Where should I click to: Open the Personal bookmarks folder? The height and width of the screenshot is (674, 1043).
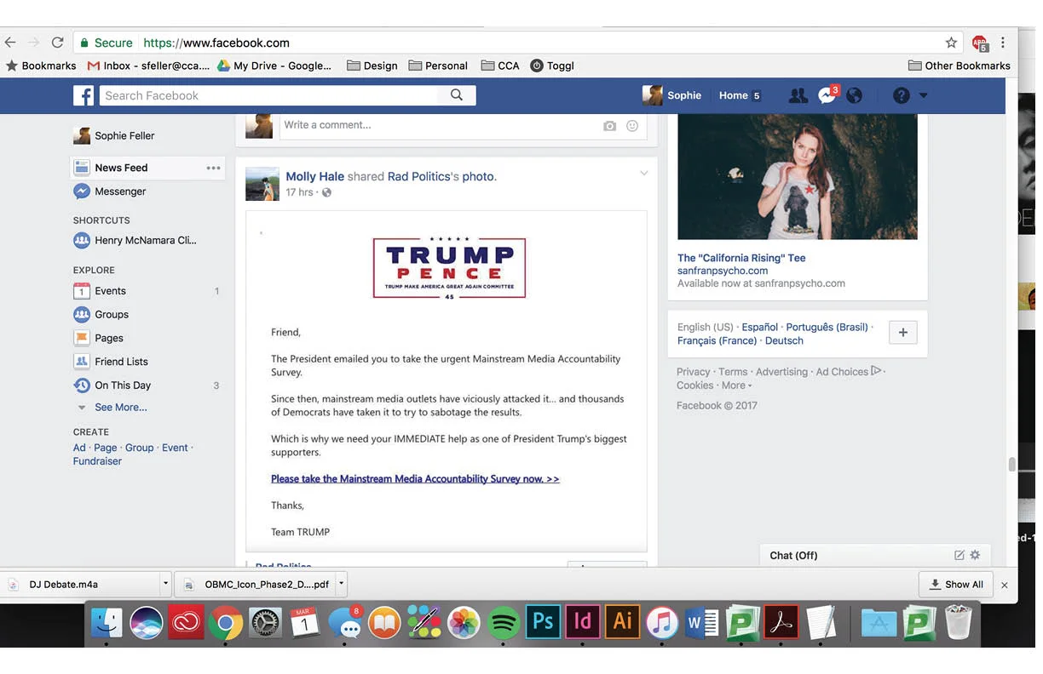[438, 66]
